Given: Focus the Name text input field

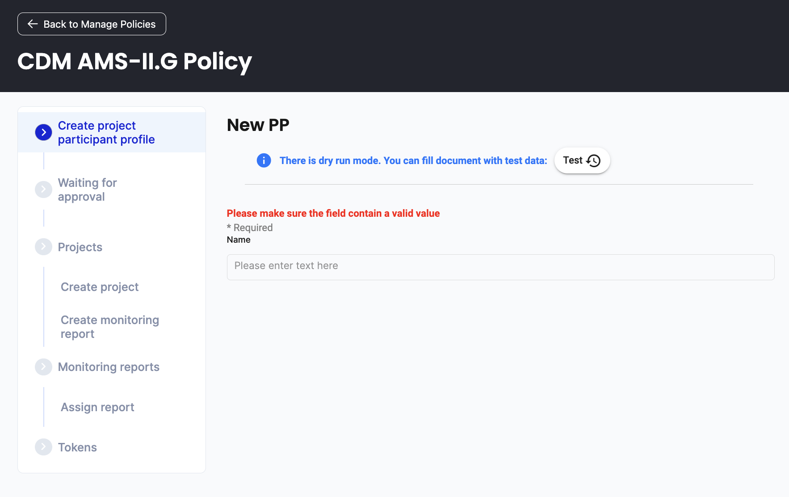Looking at the screenshot, I should (x=500, y=267).
